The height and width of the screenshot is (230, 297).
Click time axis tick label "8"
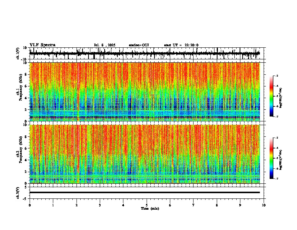(217, 205)
